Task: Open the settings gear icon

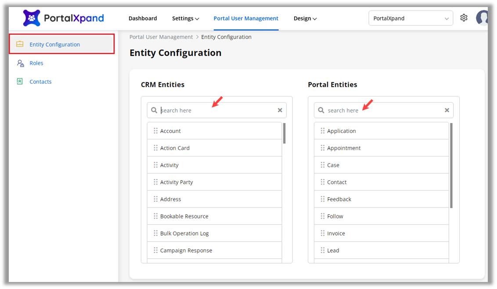Action: pyautogui.click(x=464, y=18)
